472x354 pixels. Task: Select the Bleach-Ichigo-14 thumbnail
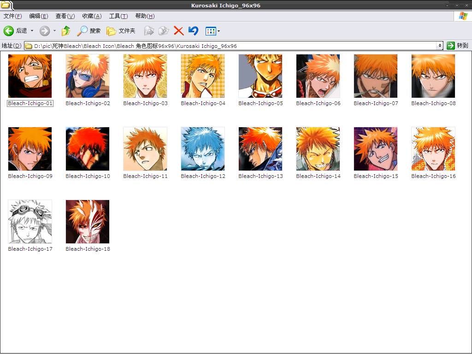pyautogui.click(x=318, y=149)
